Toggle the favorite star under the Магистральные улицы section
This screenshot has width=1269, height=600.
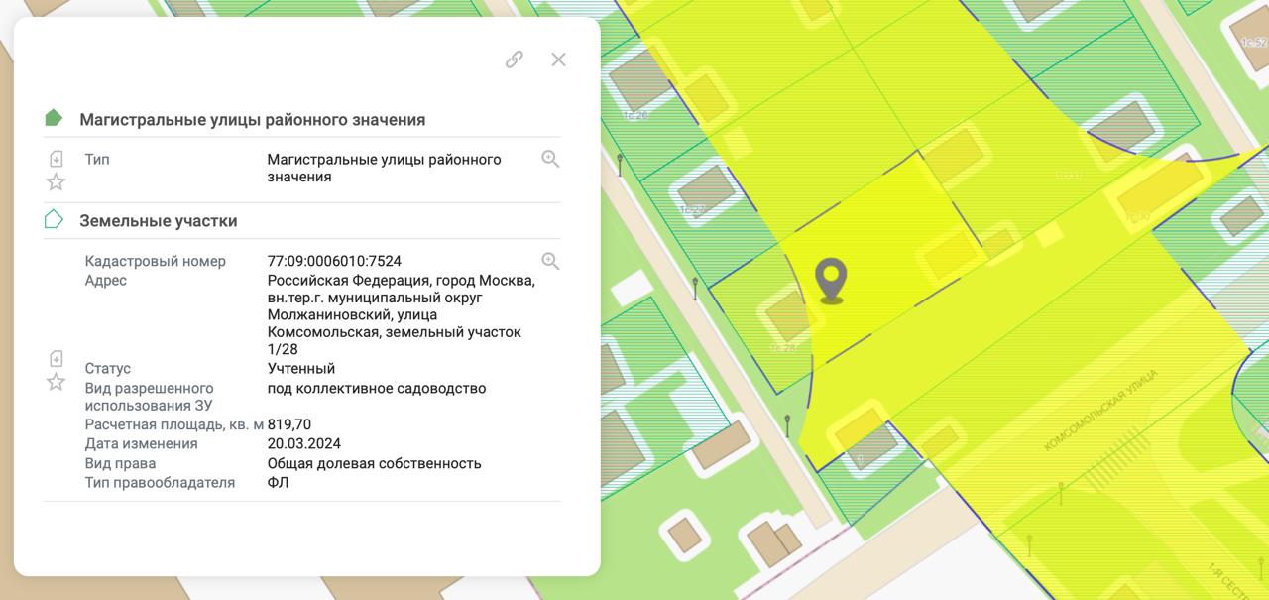pyautogui.click(x=57, y=181)
